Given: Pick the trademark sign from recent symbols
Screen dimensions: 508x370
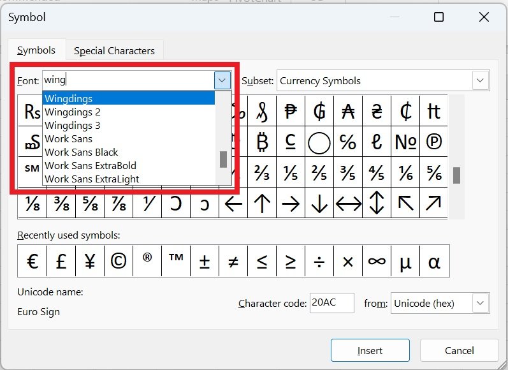Looking at the screenshot, I should click(176, 261).
